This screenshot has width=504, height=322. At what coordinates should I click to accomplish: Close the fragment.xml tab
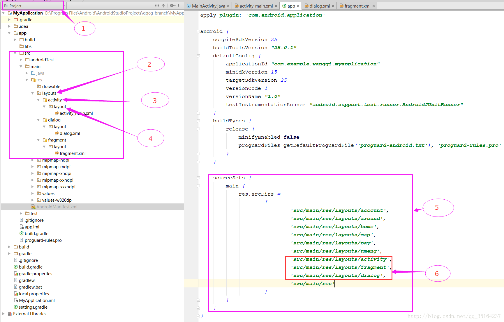373,6
